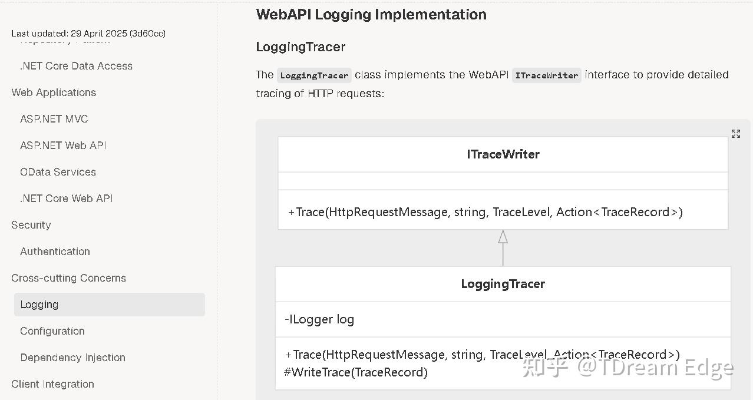
Task: Select ASP.NET MVC in navigation
Action: 54,119
